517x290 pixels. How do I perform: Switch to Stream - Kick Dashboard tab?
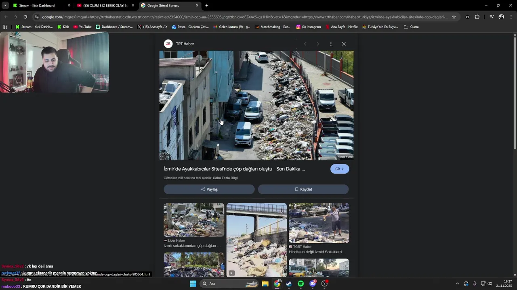tap(41, 6)
